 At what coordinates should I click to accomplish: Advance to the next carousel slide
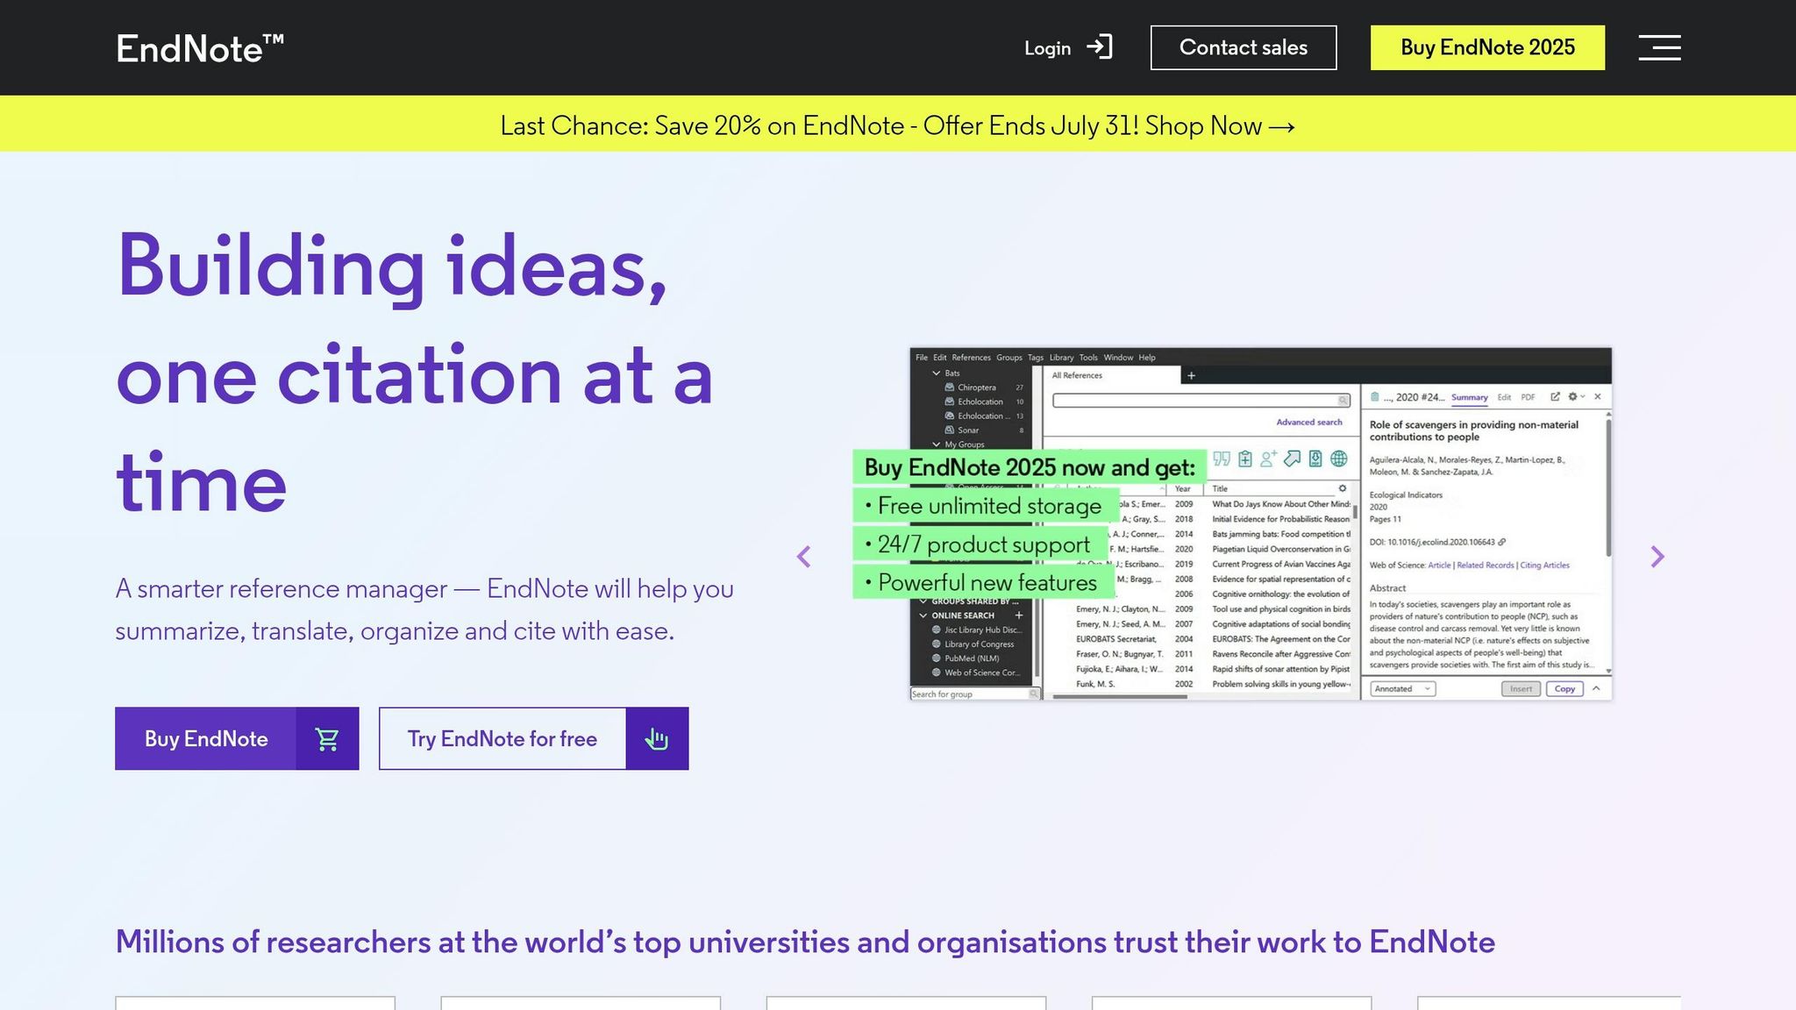(x=1657, y=557)
